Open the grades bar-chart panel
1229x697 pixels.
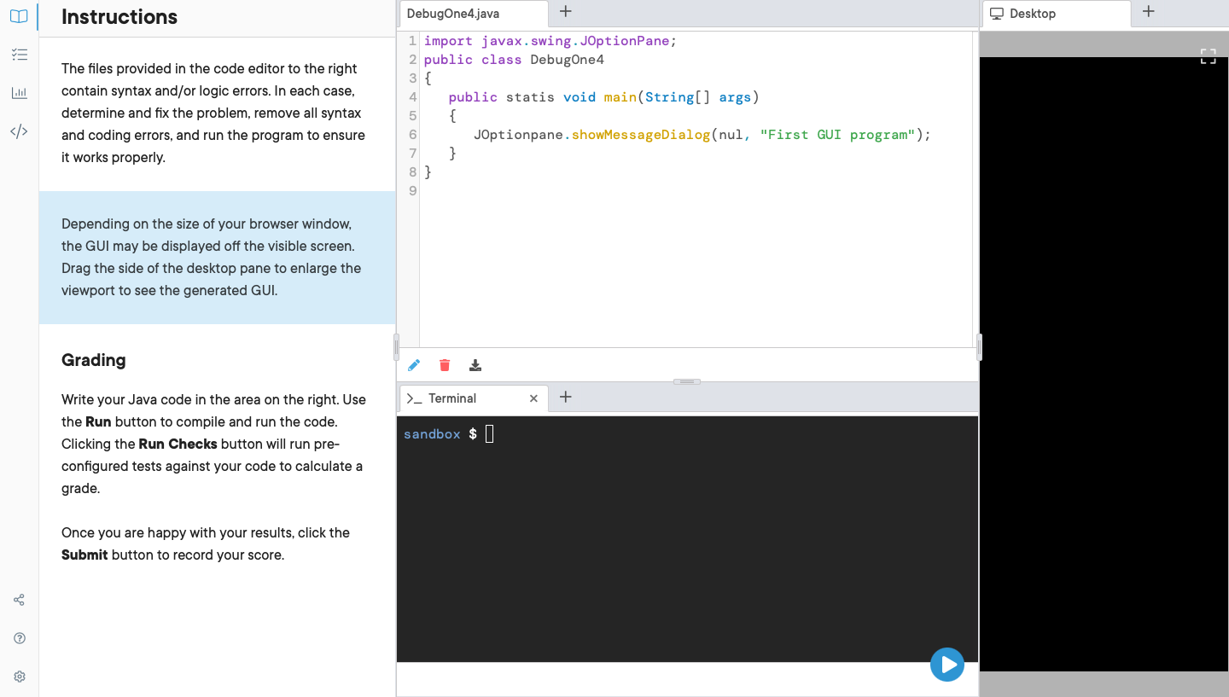click(x=19, y=92)
